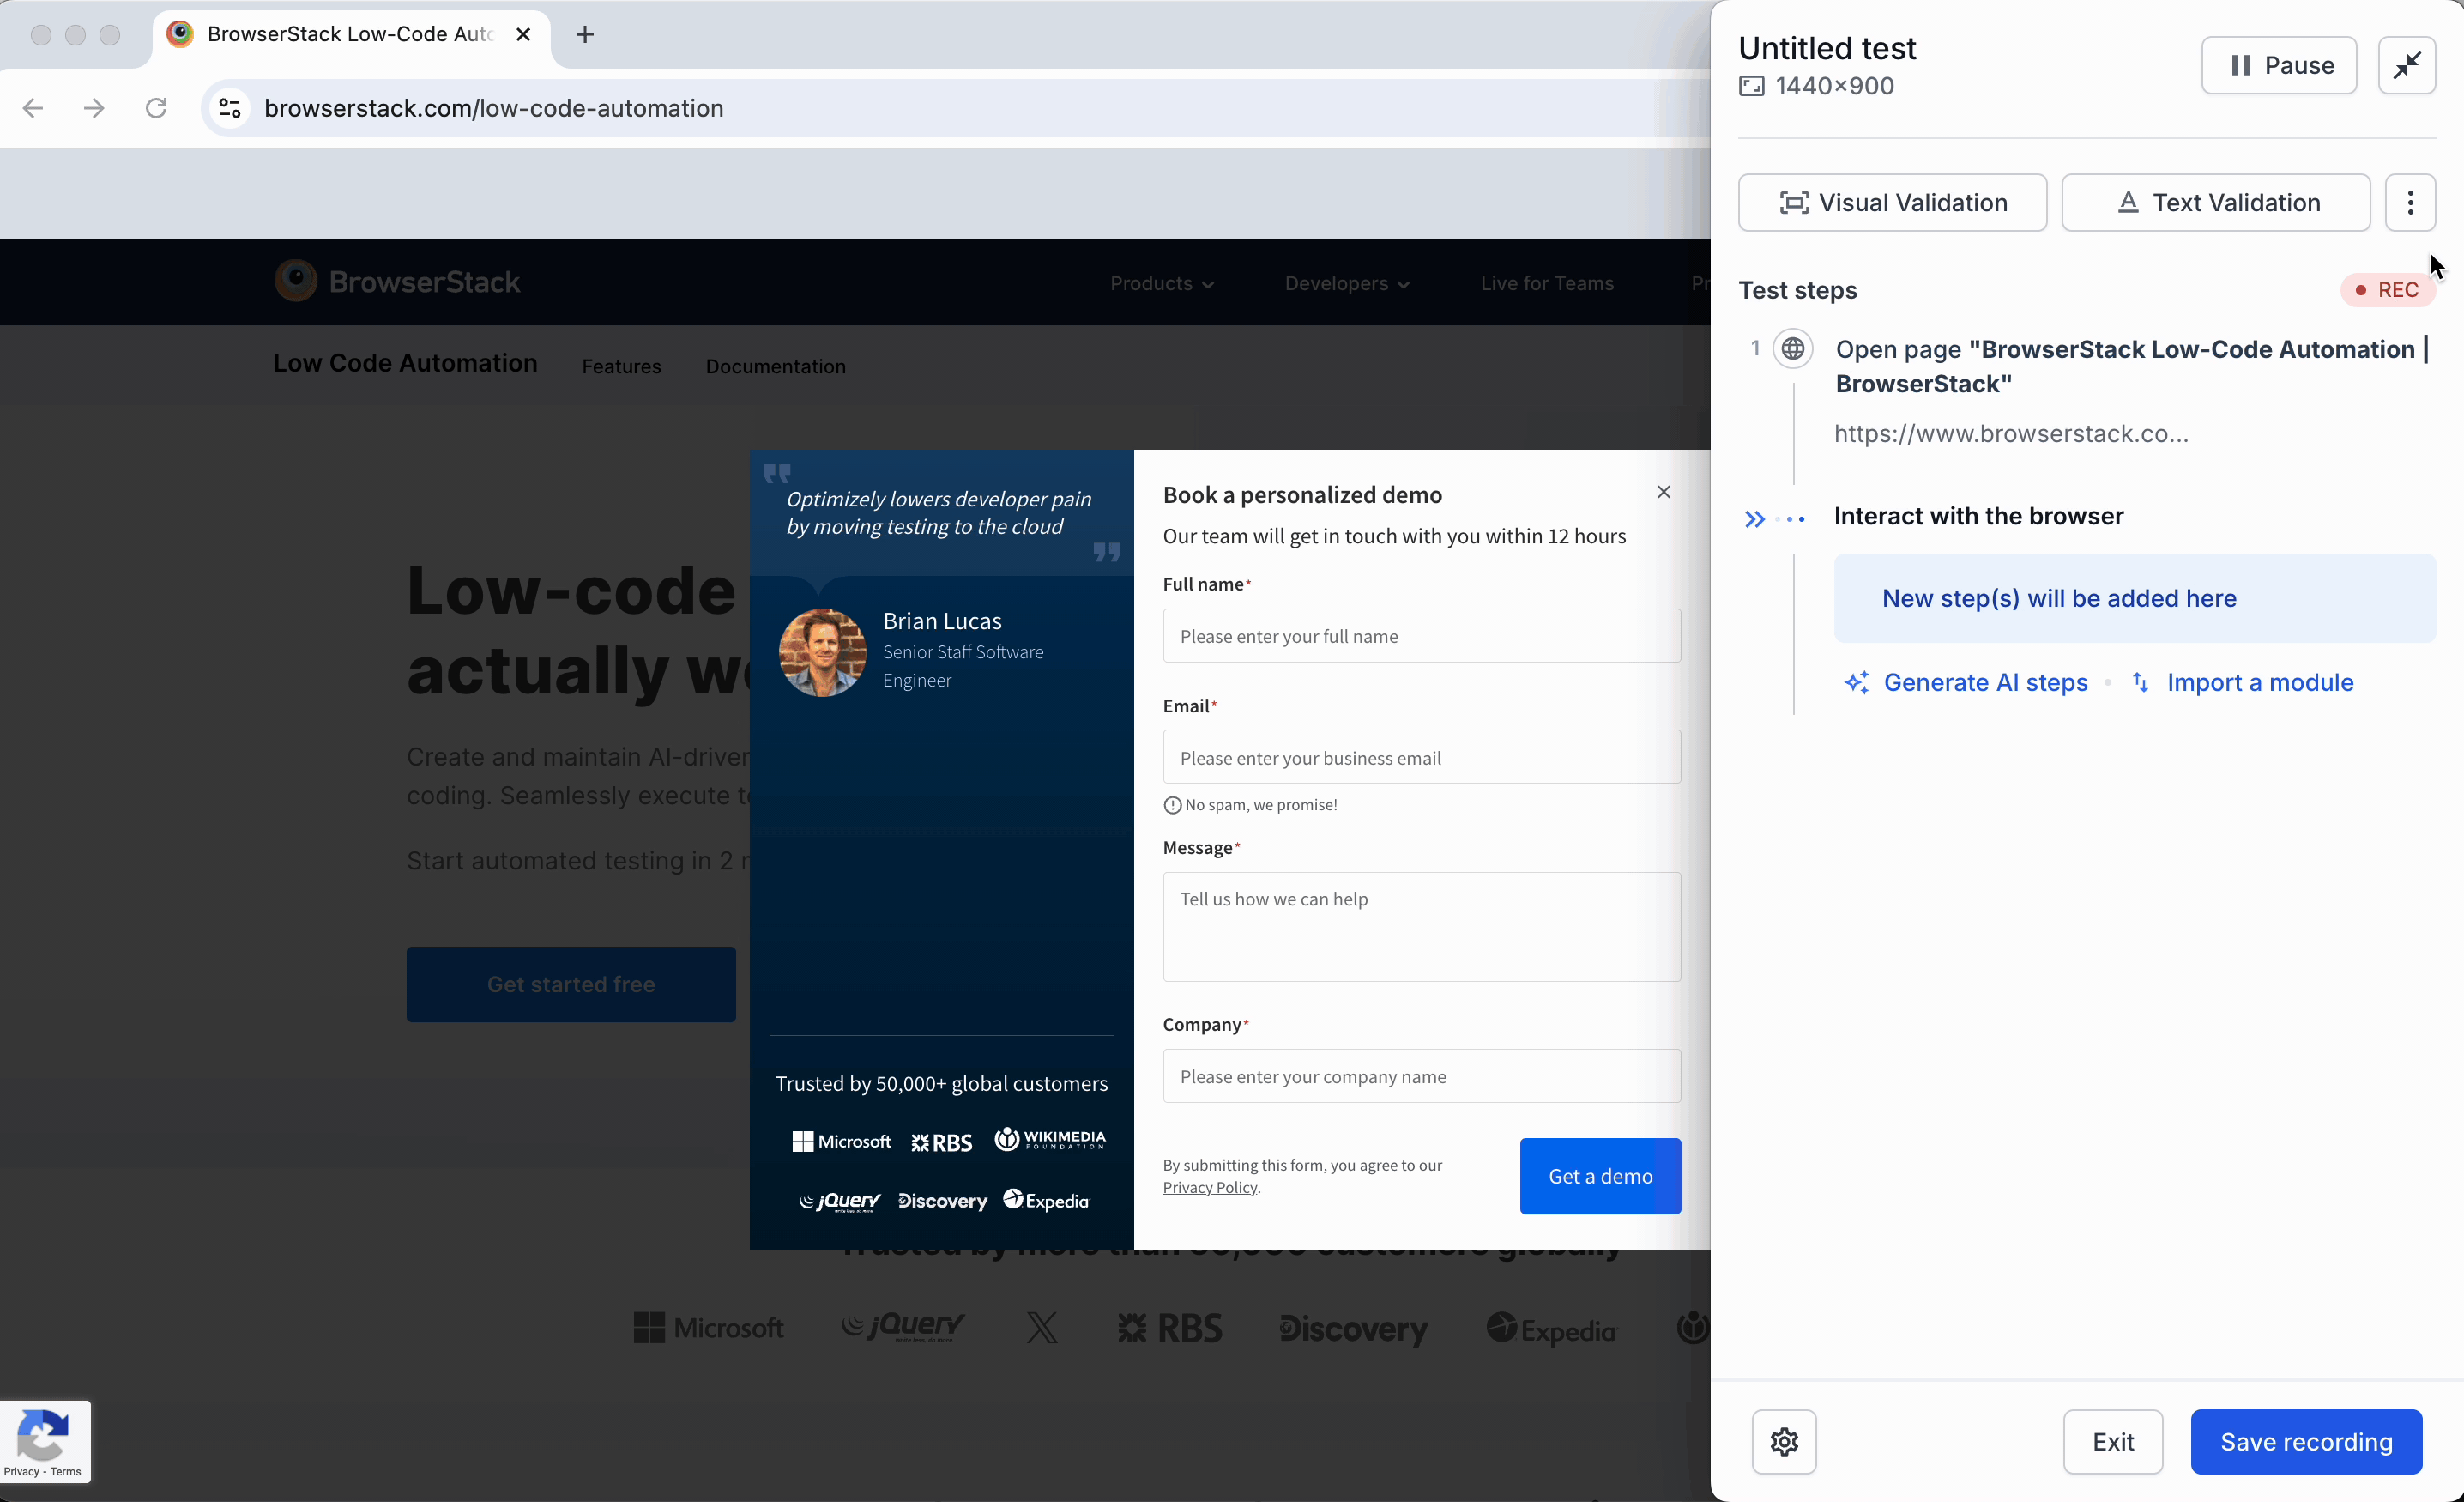Click Get a demo button
This screenshot has height=1502, width=2464.
click(1600, 1174)
